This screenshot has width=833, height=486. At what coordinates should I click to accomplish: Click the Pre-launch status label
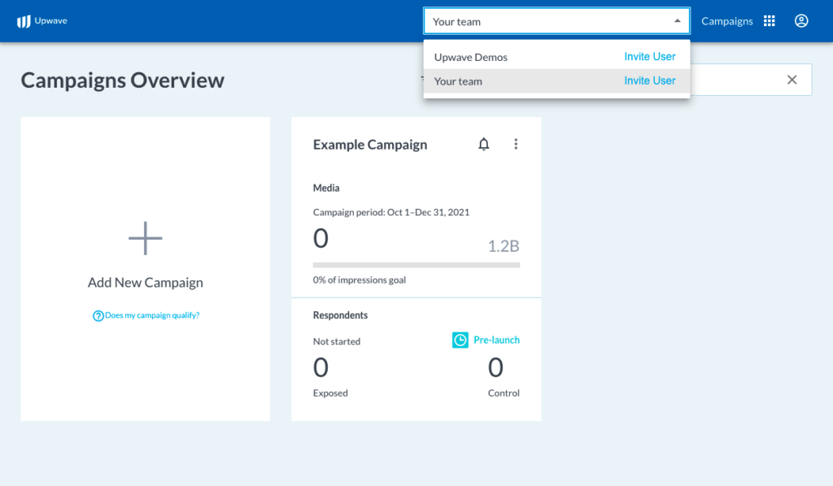[496, 340]
